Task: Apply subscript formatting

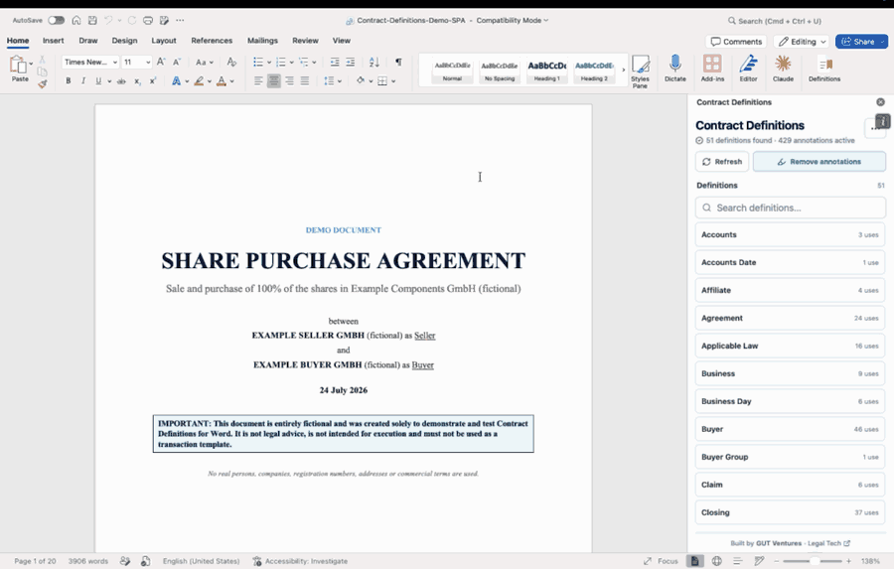Action: 137,81
